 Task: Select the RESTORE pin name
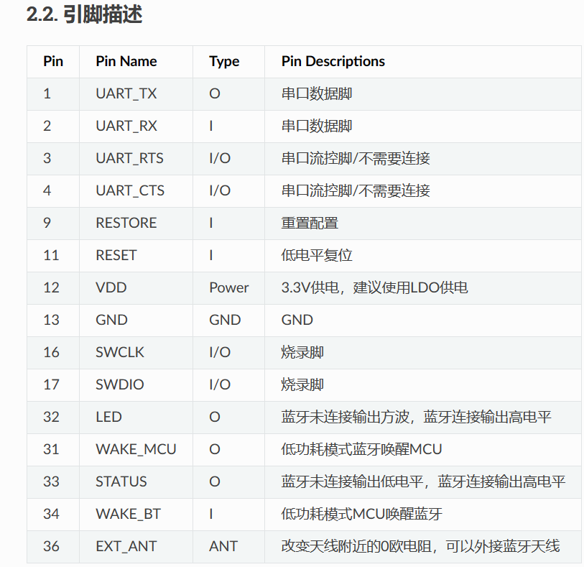click(126, 223)
